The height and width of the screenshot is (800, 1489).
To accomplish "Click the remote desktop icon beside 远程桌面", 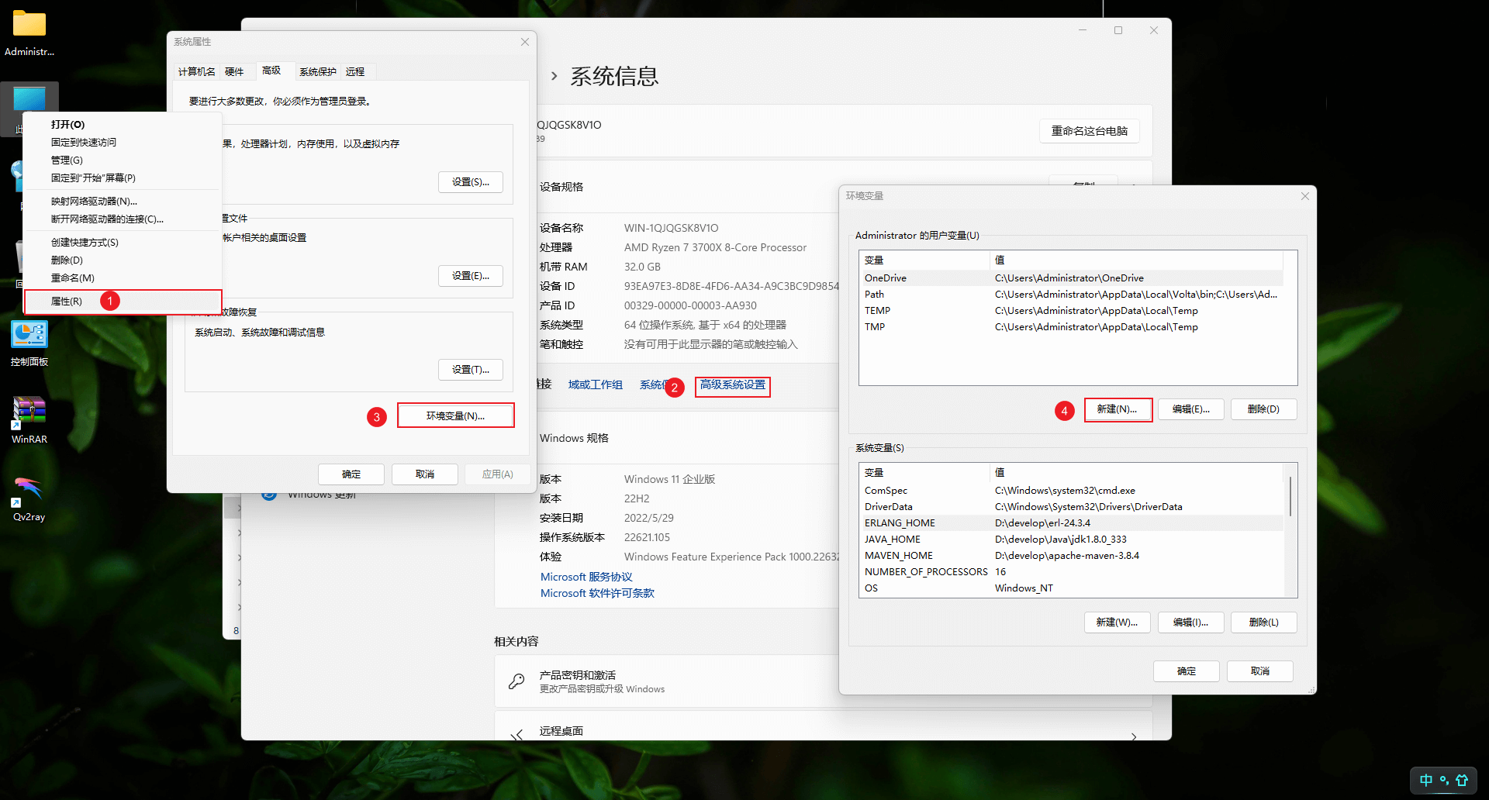I will pyautogui.click(x=516, y=733).
